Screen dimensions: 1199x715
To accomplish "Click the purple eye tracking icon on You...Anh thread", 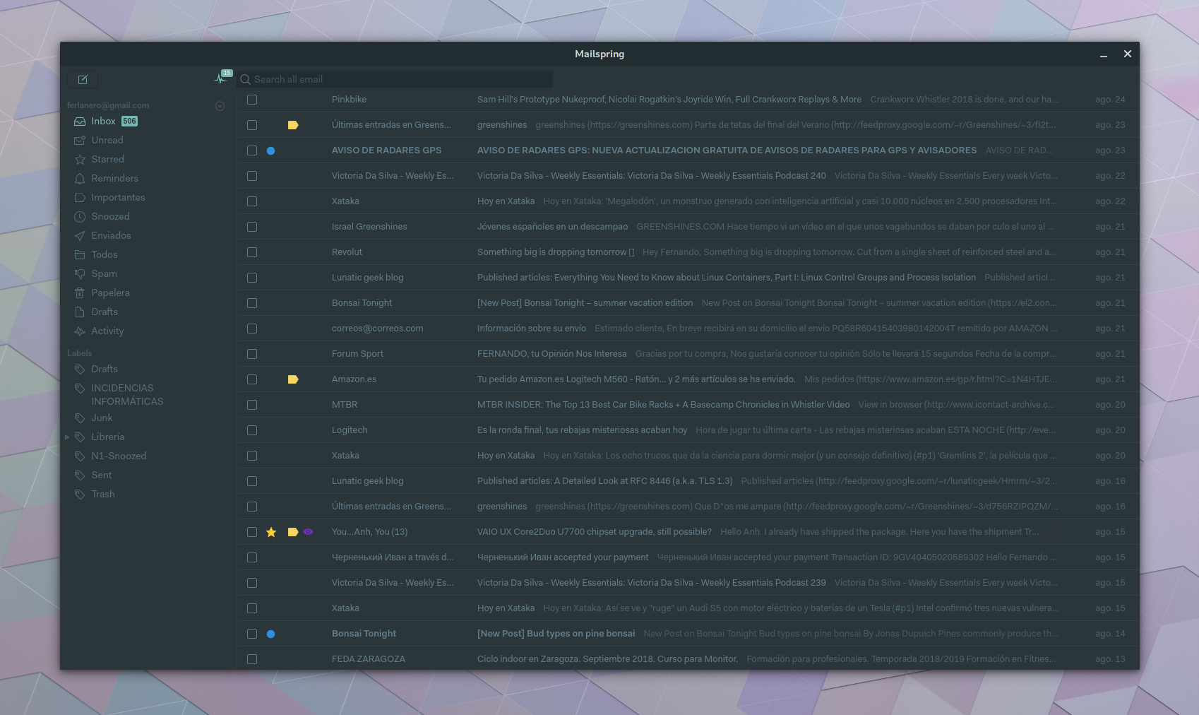I will (308, 532).
